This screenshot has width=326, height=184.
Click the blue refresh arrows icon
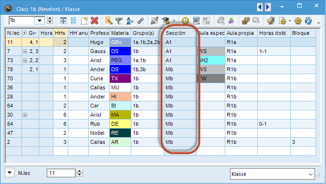(308, 21)
